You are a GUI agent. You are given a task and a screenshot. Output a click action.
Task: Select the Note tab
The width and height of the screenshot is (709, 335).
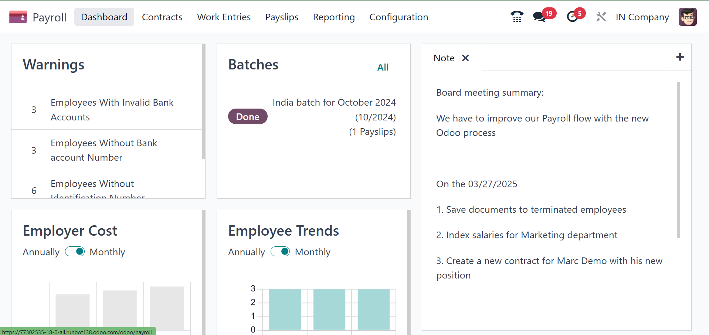point(444,58)
